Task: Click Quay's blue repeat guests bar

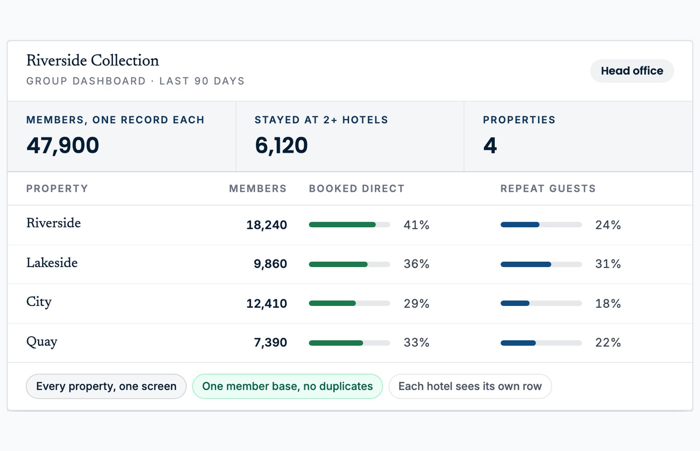Action: [518, 343]
